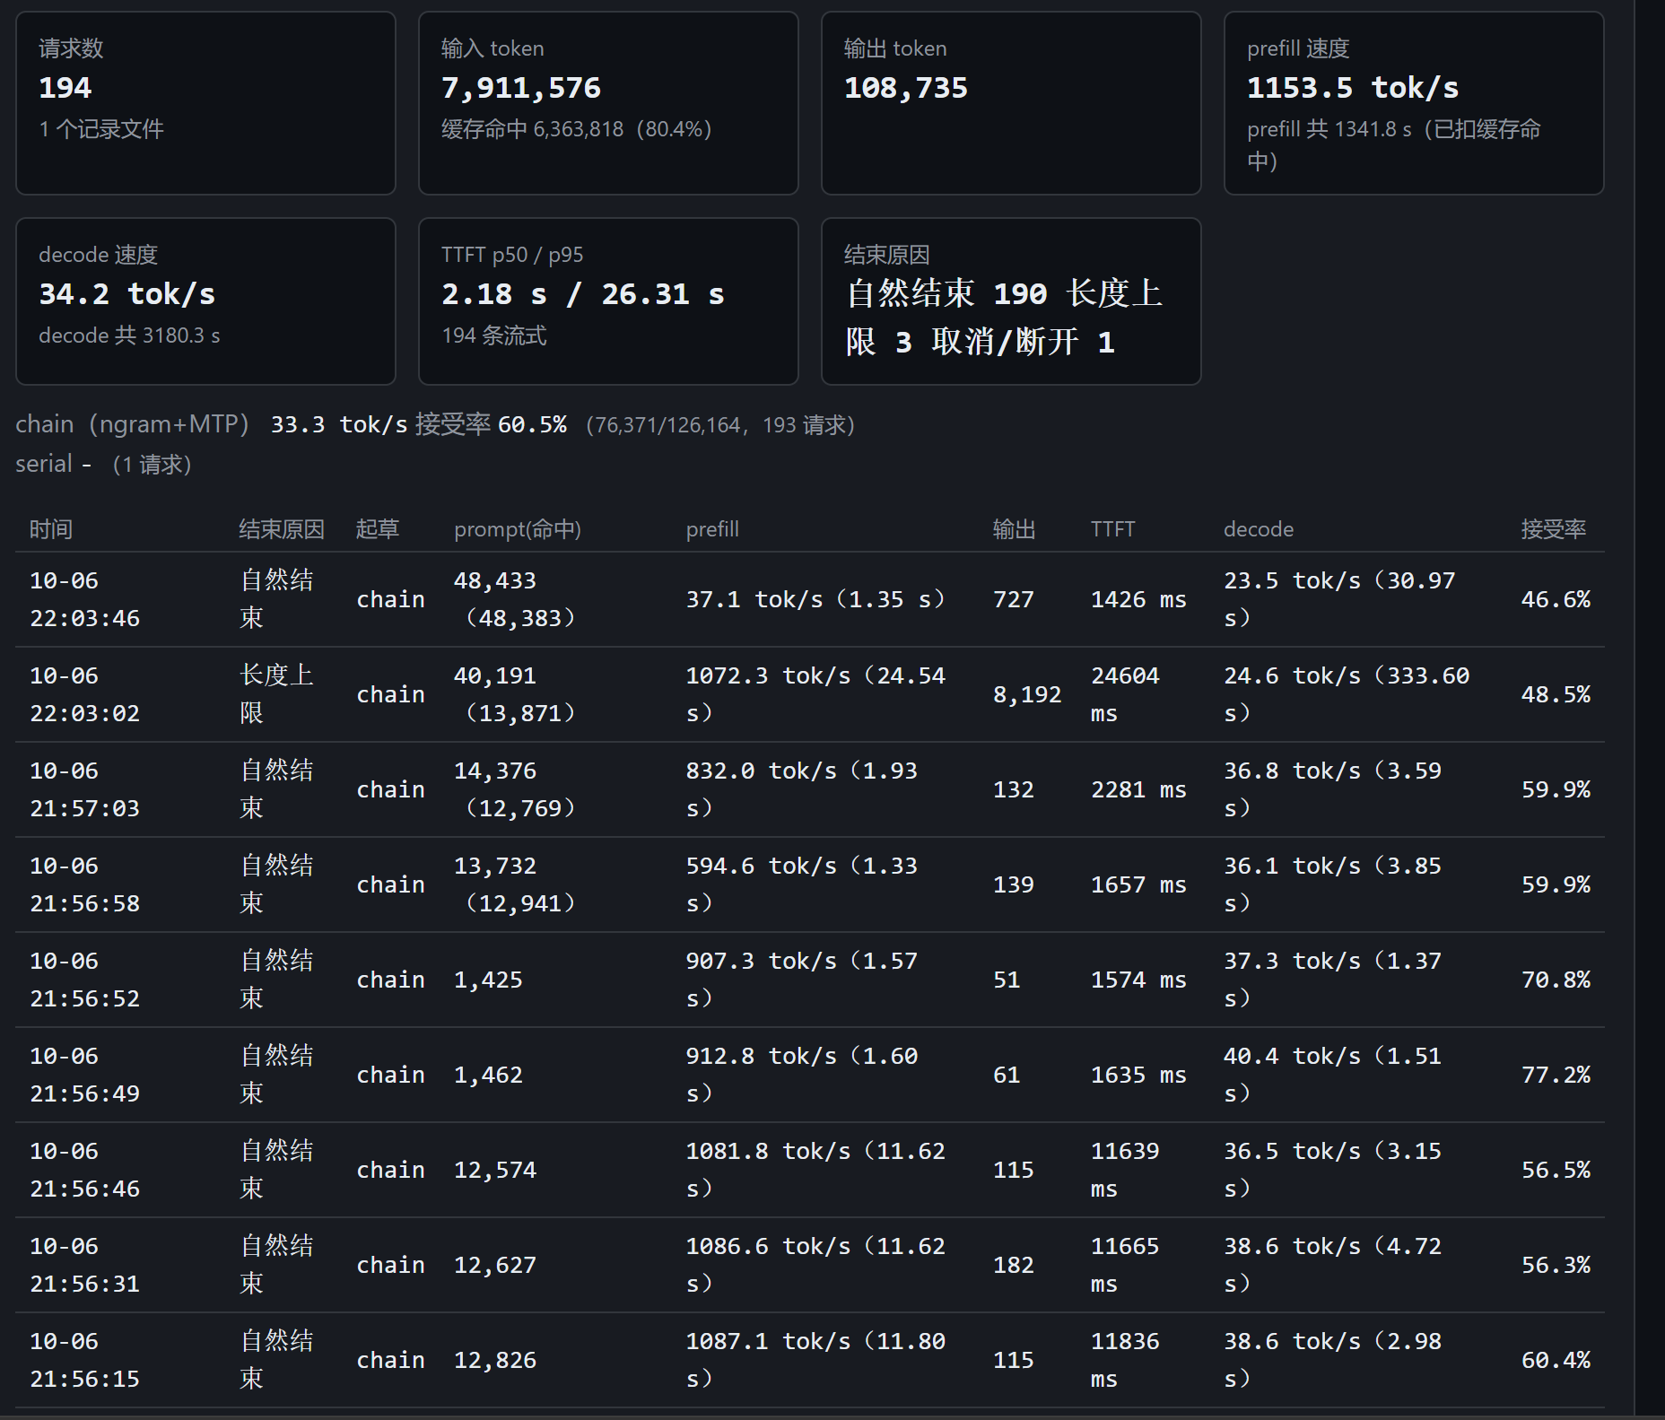This screenshot has width=1665, height=1420.
Task: Click the TTFT value 2.18 s / 26.31 s
Action: coord(583,294)
